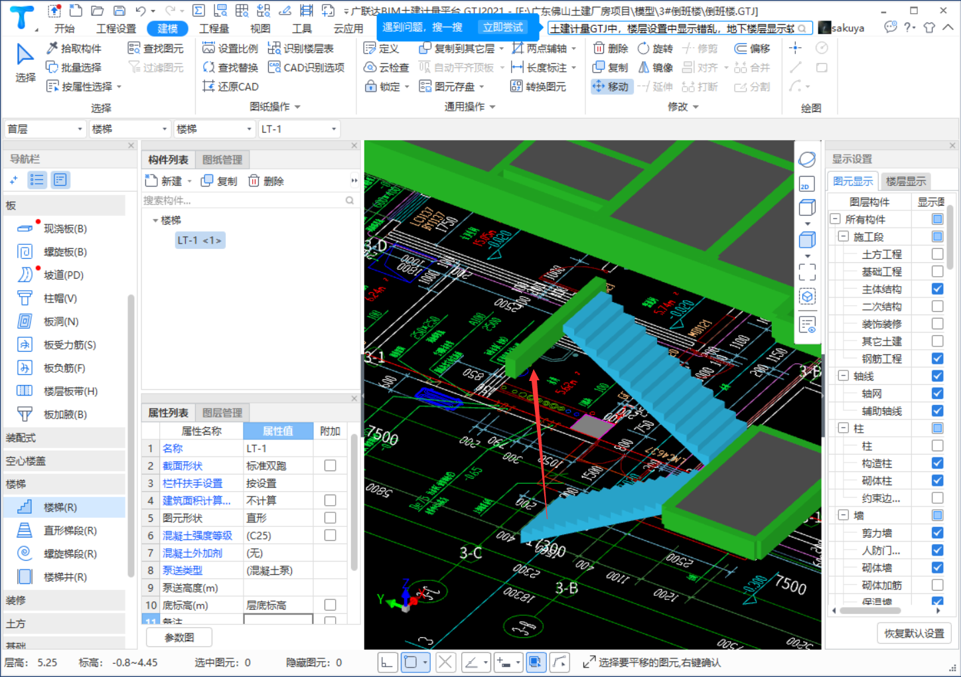Switch to 2D view using the 2D icon

[x=807, y=184]
